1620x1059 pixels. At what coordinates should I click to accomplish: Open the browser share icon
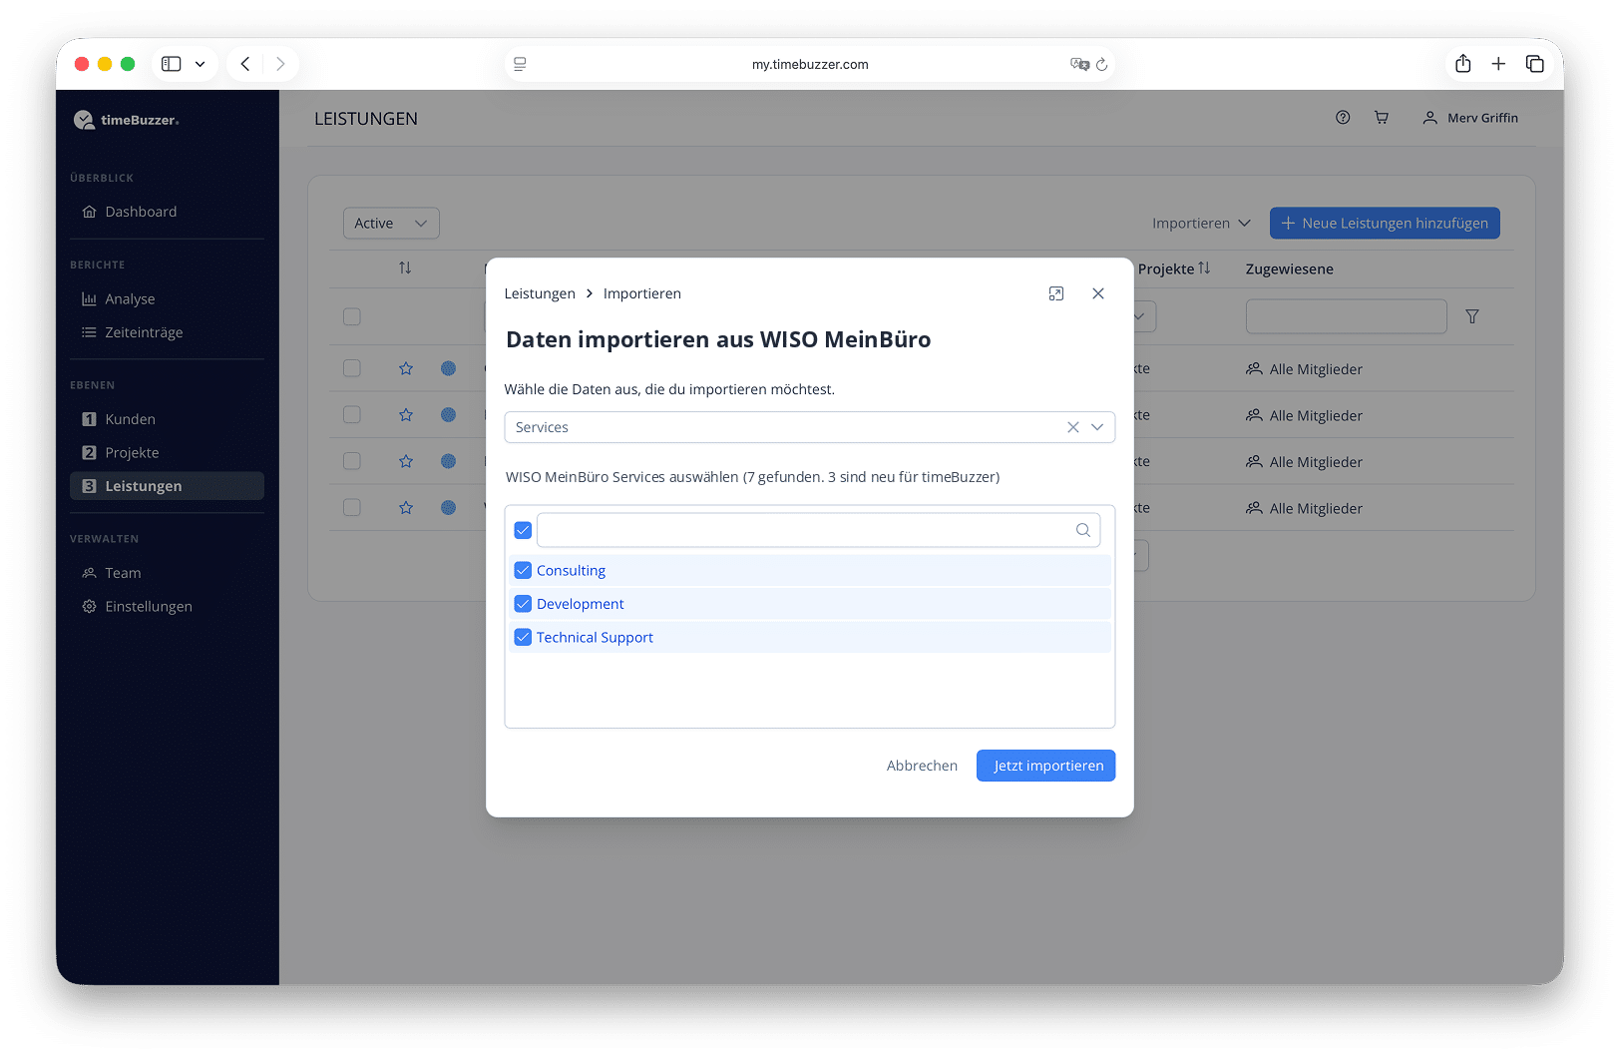pos(1462,64)
